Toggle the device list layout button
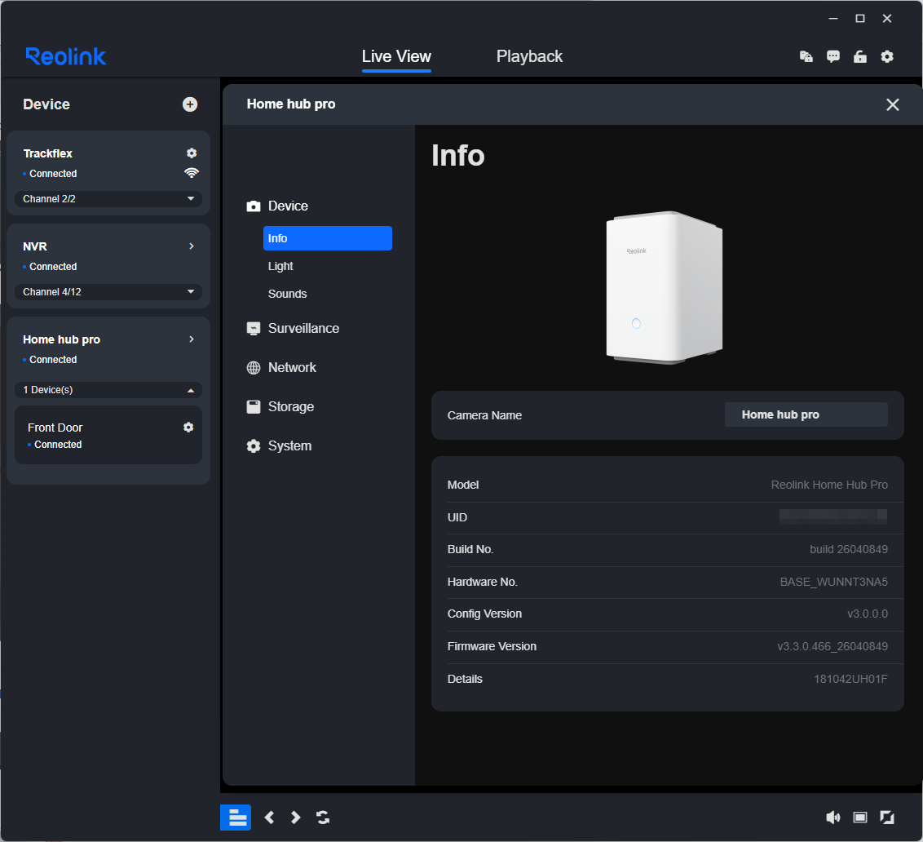The width and height of the screenshot is (923, 842). coord(236,818)
